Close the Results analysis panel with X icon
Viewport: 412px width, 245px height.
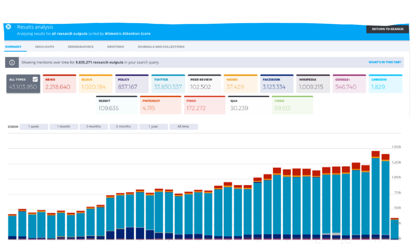(8, 27)
